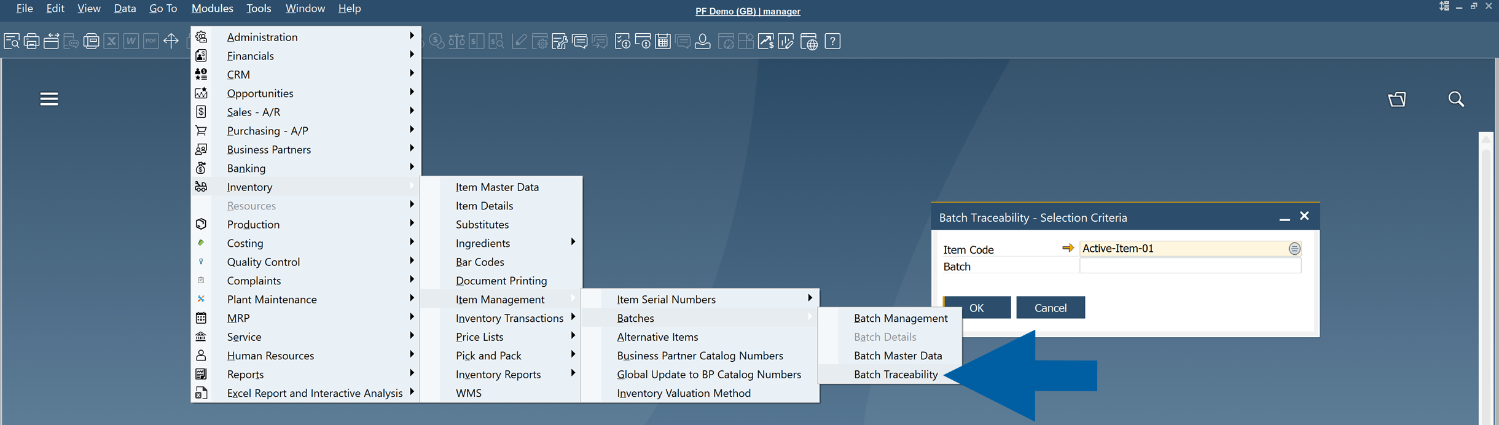Viewport: 1499px width, 425px height.
Task: Click the balance scales toolbar icon
Action: tap(456, 41)
